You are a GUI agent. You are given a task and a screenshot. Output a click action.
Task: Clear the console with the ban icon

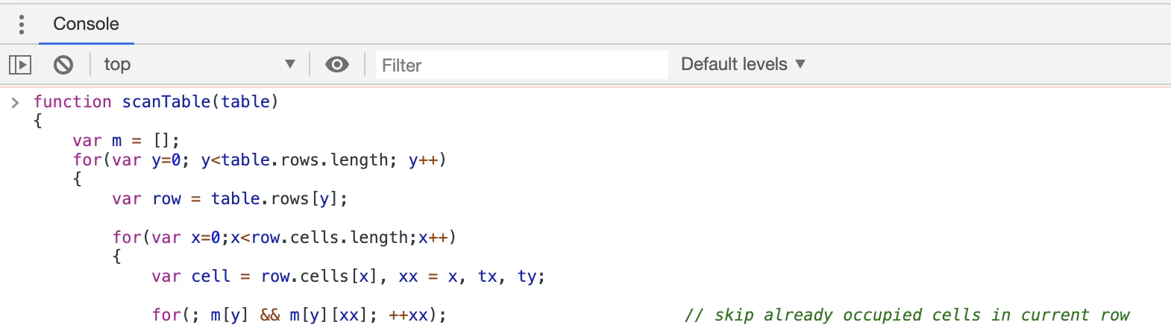(63, 65)
